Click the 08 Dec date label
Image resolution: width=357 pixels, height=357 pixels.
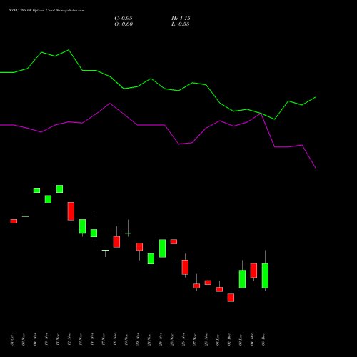263,340
